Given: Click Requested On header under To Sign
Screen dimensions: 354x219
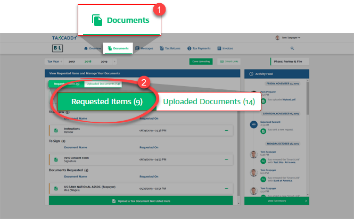Looking at the screenshot, I should [x=149, y=147].
